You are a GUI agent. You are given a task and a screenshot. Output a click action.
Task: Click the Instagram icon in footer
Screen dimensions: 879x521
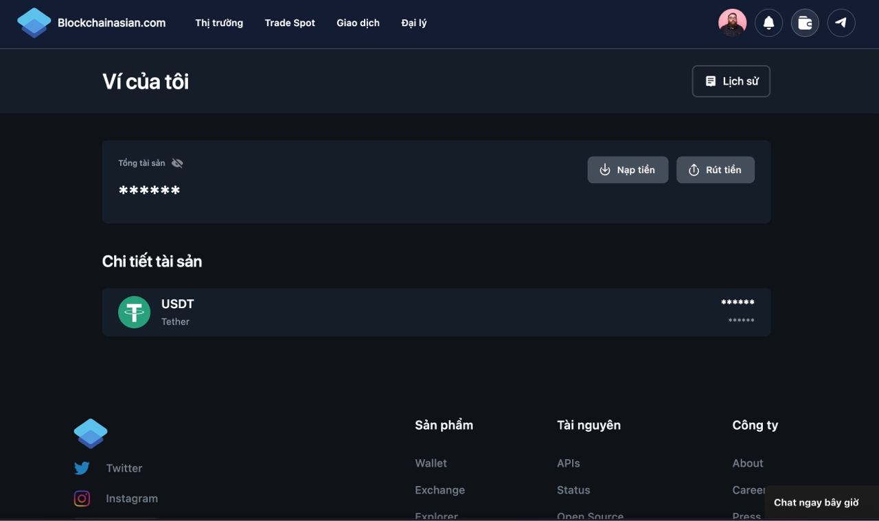tap(82, 498)
